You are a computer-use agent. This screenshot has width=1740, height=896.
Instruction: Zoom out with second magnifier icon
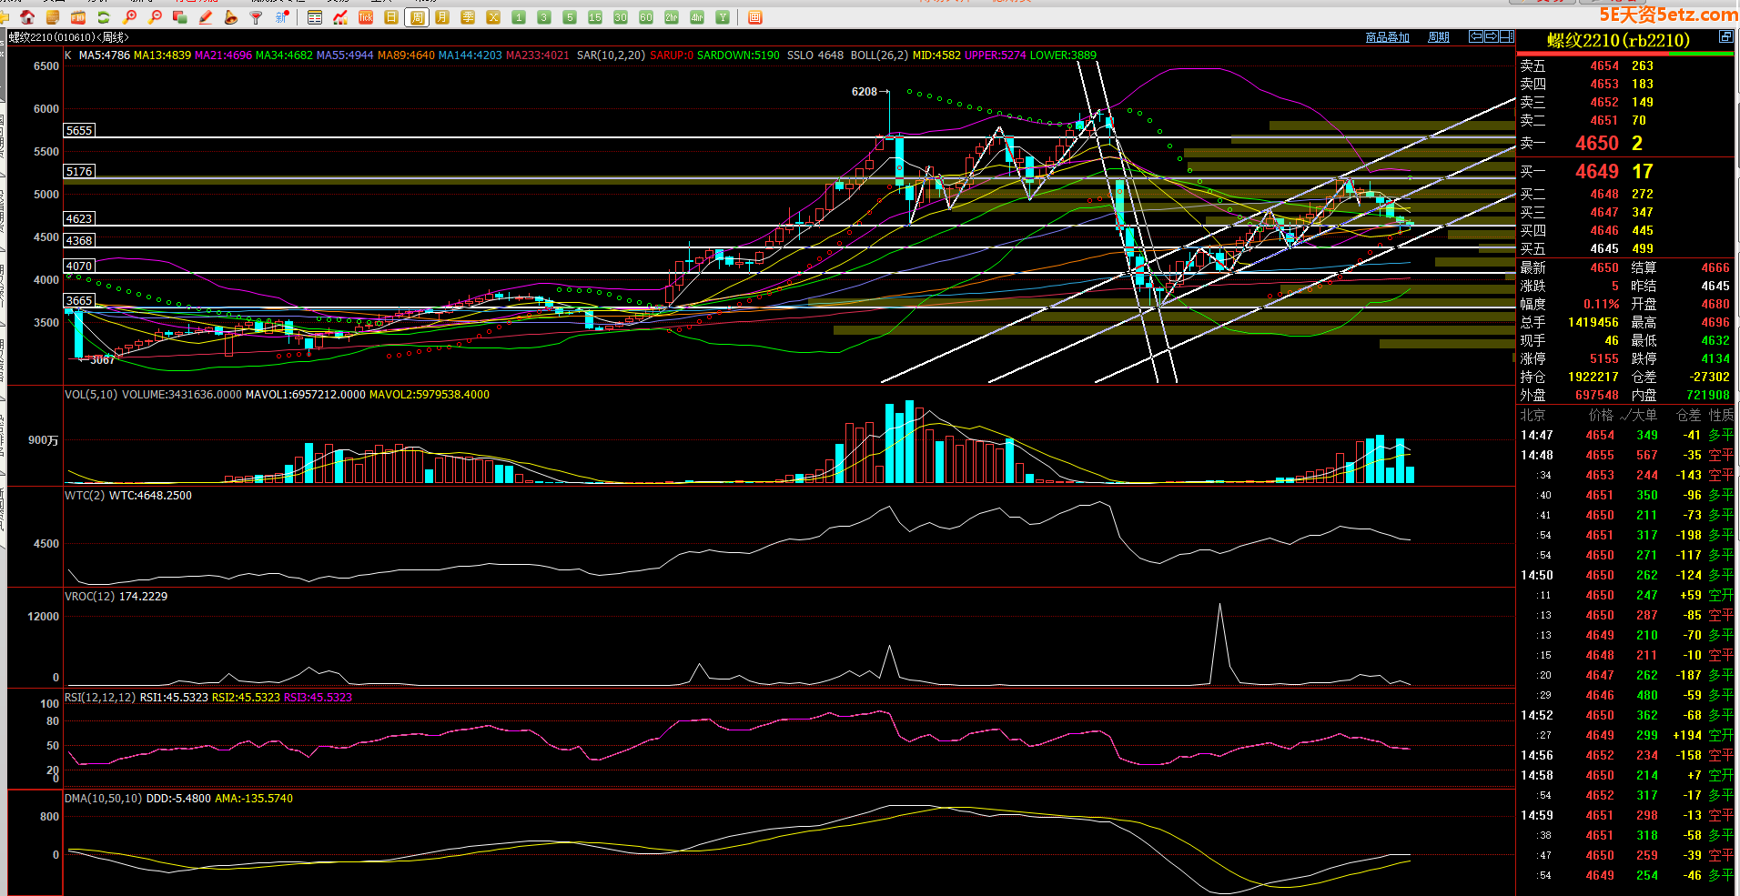(x=155, y=17)
